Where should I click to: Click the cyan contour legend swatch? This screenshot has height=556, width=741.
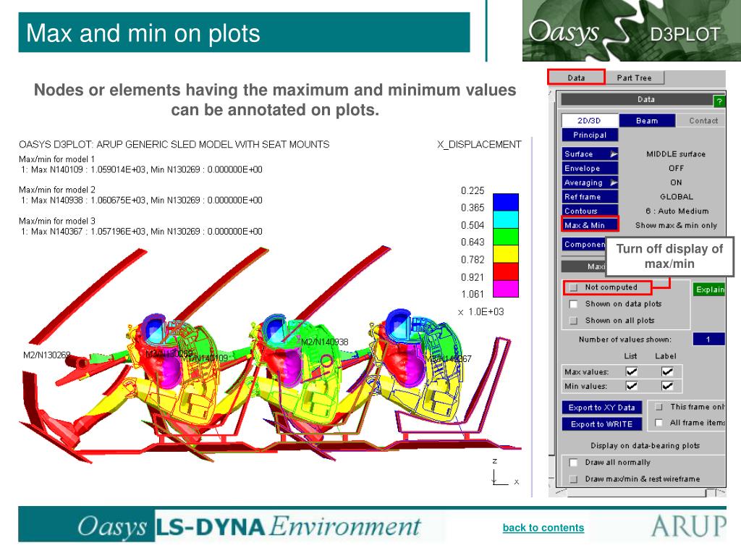pos(506,219)
